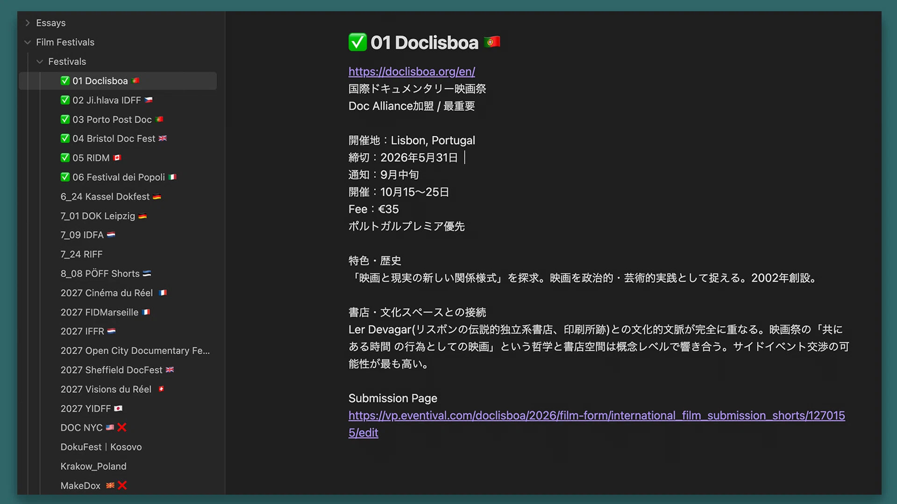
Task: Open the DokuFest Kosovo note
Action: pyautogui.click(x=101, y=447)
